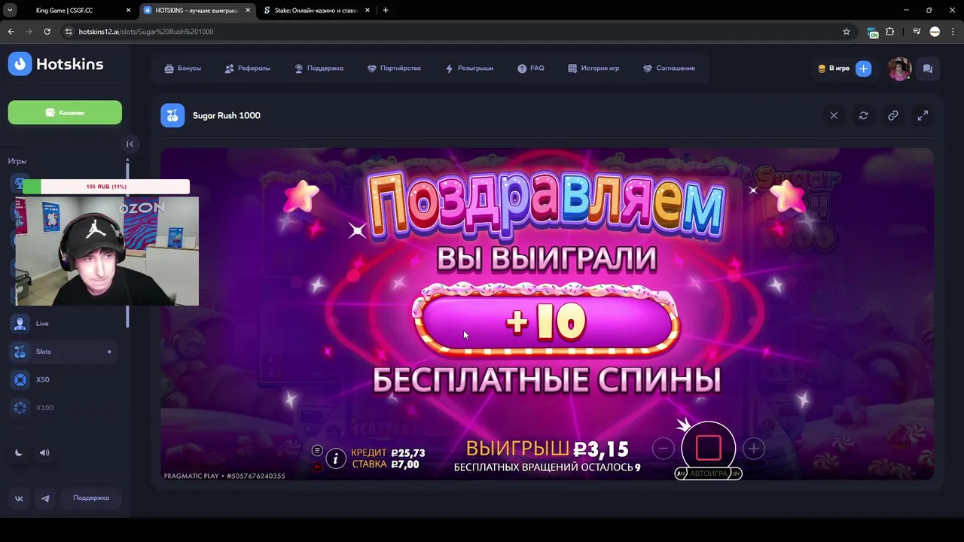Expand game to fullscreen

pyautogui.click(x=923, y=115)
